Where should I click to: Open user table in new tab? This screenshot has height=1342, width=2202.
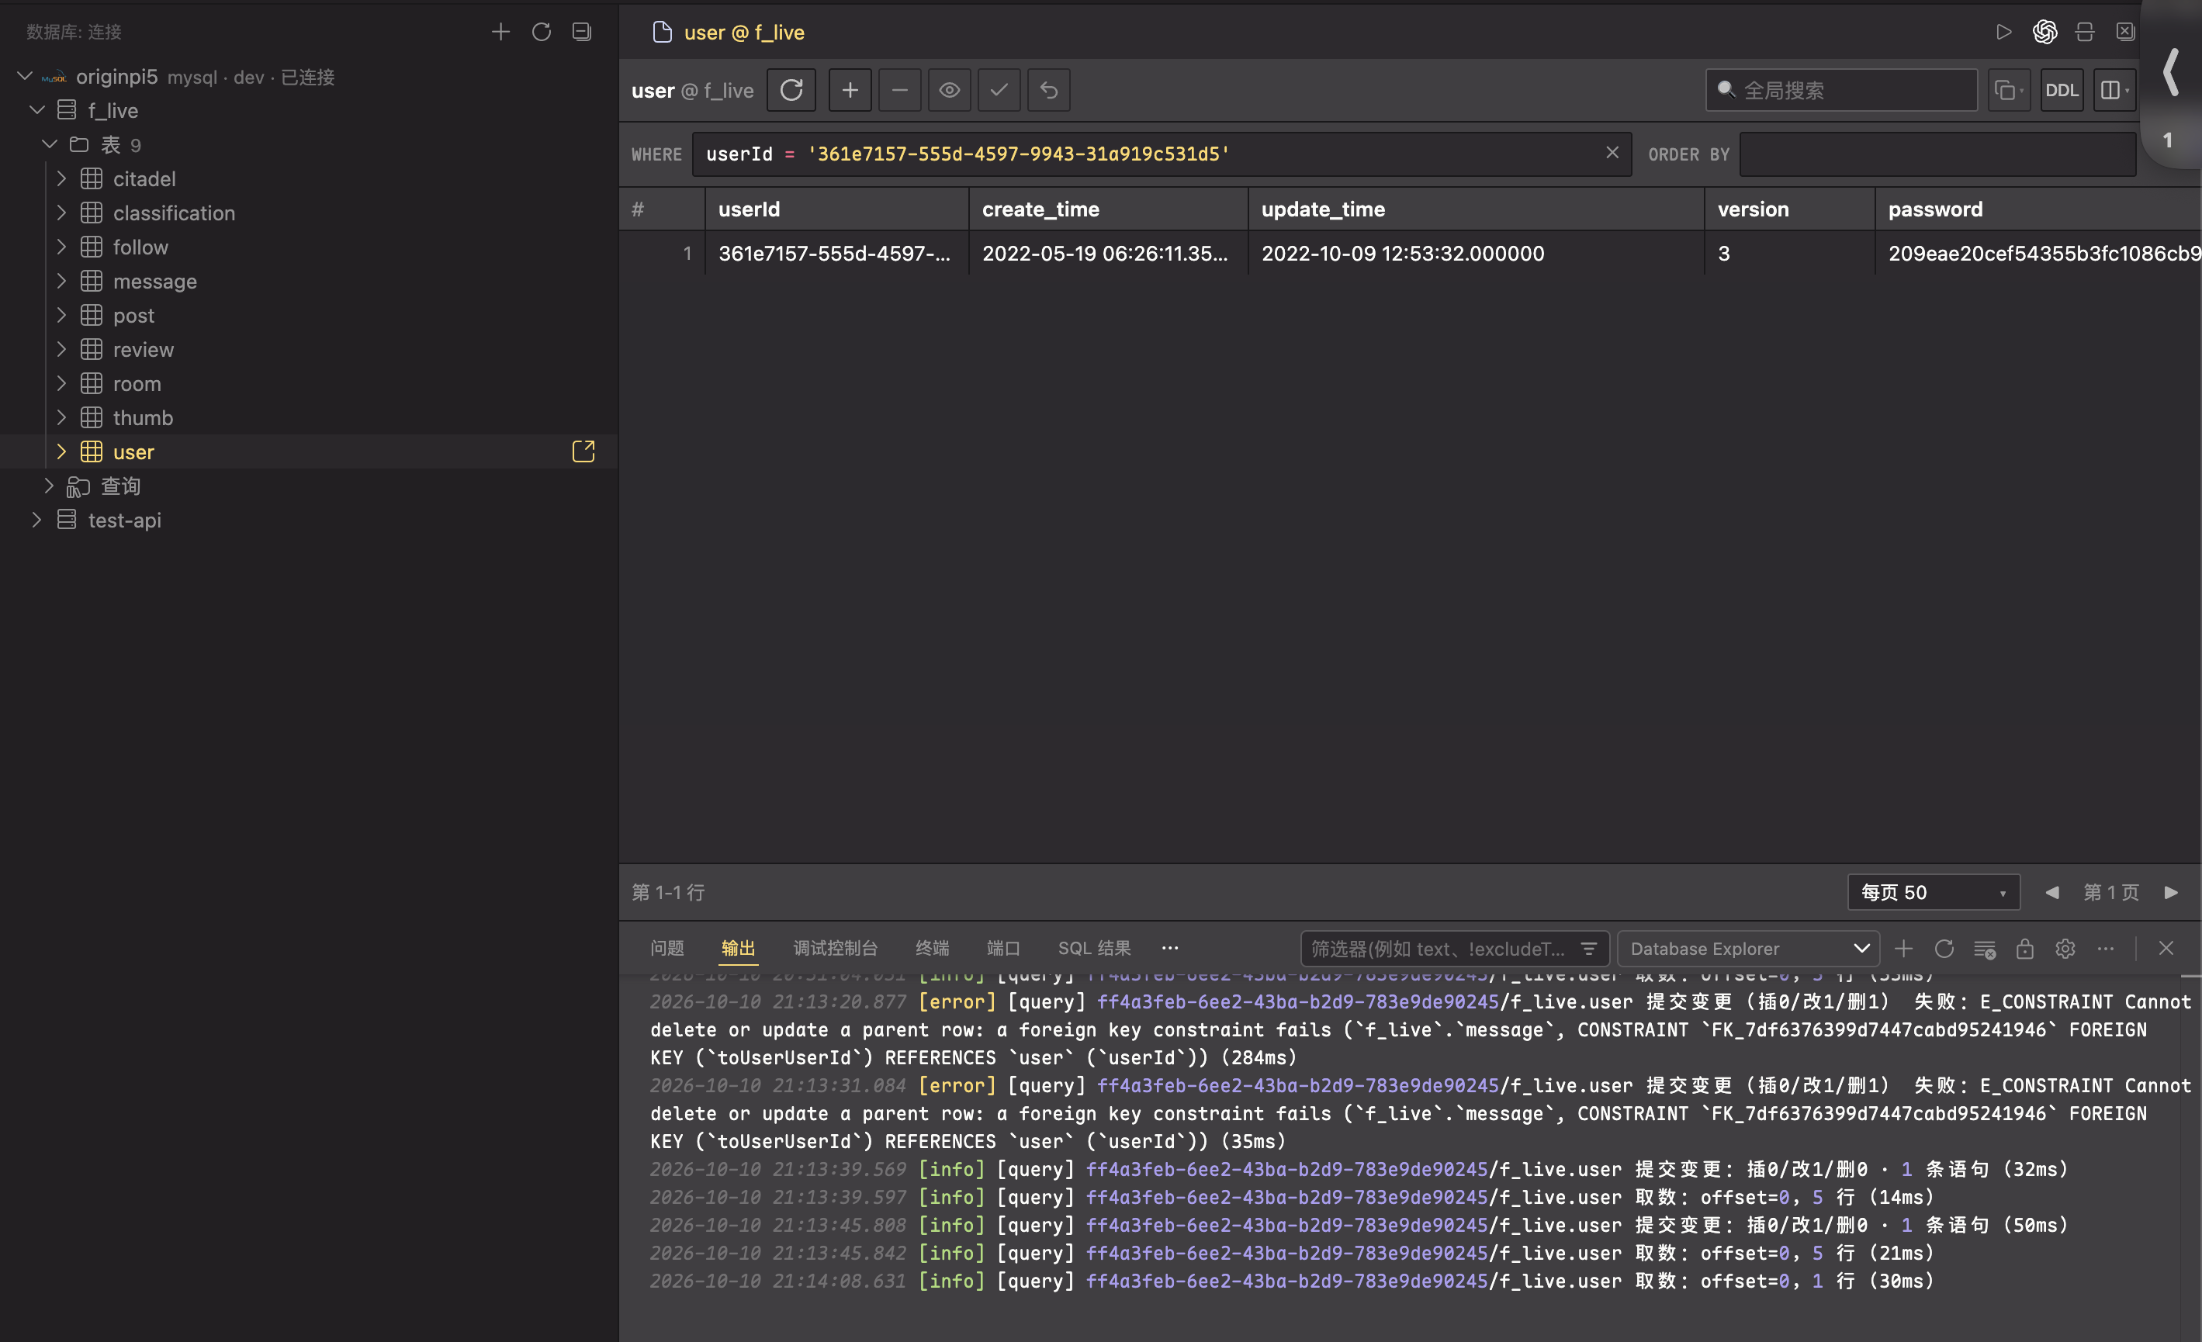[x=583, y=451]
